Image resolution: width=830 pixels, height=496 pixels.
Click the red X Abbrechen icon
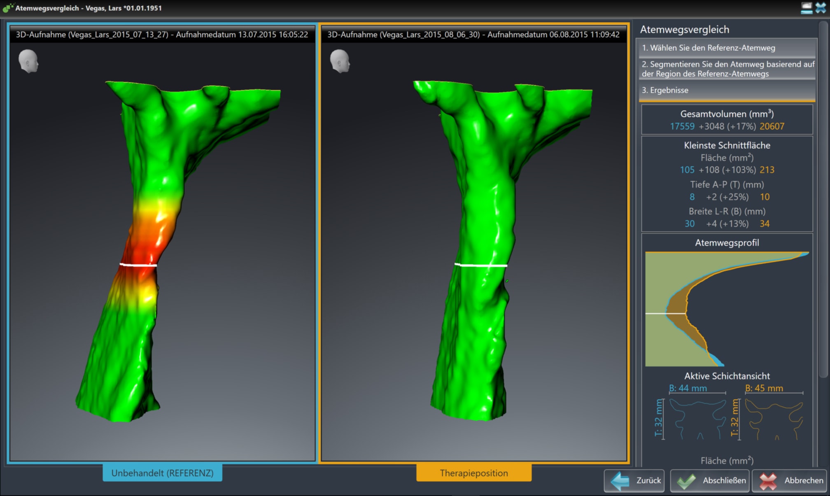click(768, 480)
